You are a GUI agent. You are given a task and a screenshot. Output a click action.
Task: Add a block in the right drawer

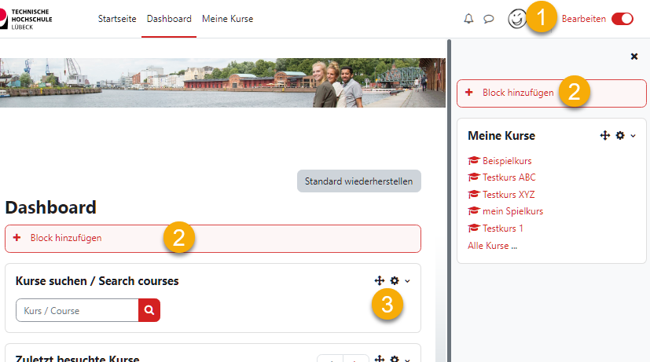coord(551,93)
